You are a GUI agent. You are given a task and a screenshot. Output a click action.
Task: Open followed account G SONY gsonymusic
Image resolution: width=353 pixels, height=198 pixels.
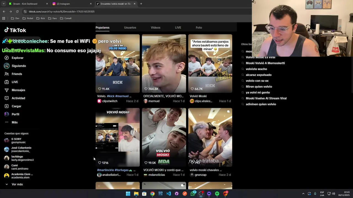coord(15,141)
